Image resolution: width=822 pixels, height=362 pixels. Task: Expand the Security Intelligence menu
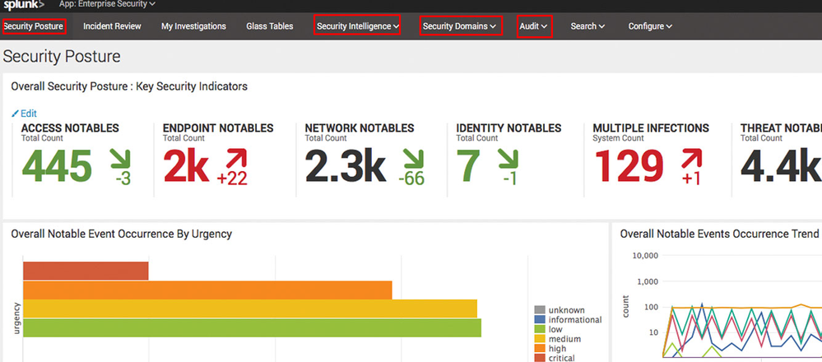coord(358,26)
